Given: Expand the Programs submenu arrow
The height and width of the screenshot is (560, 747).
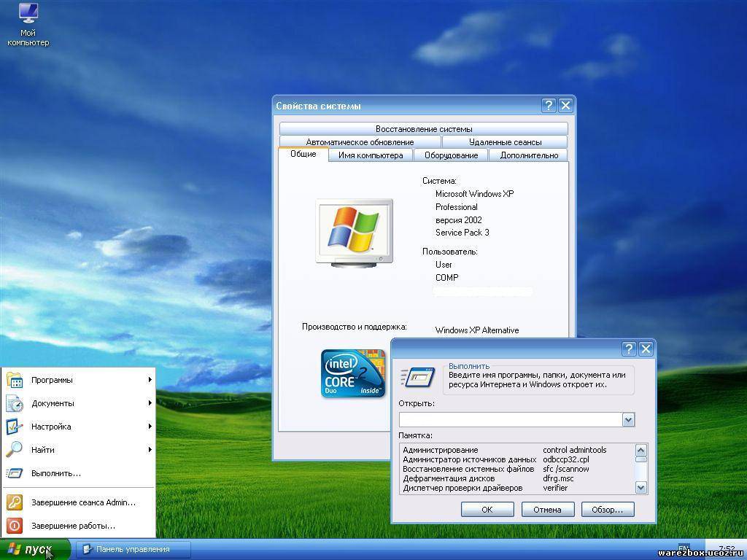Looking at the screenshot, I should 150,380.
